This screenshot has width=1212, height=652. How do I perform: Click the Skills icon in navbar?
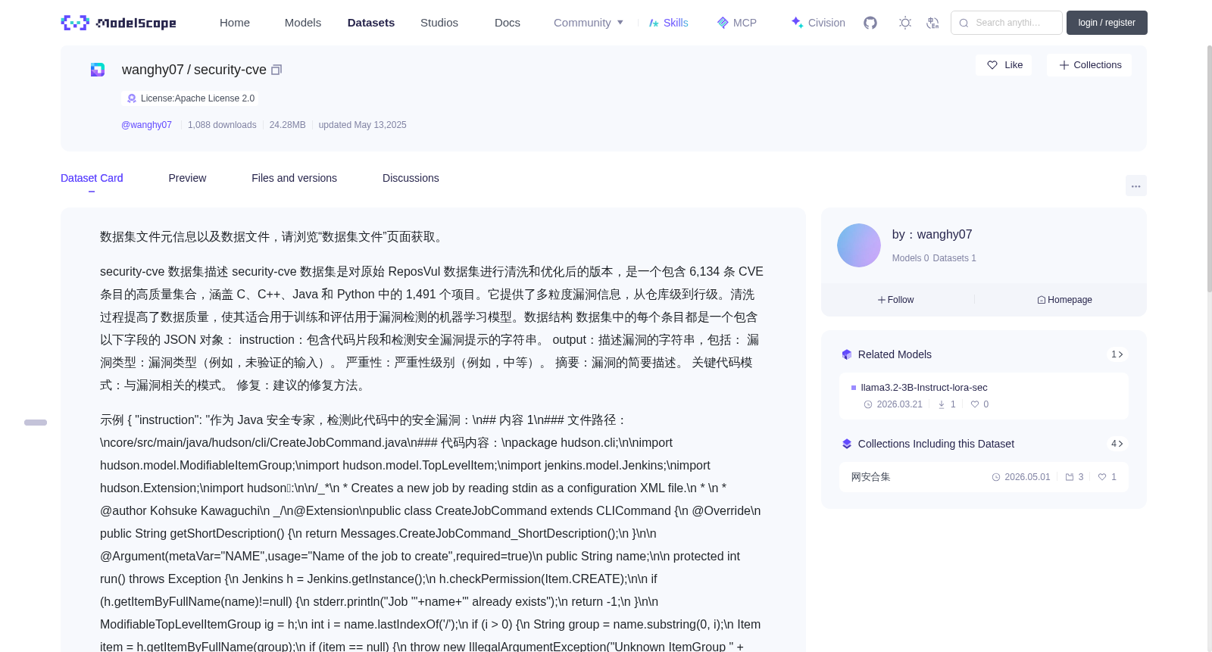coord(654,23)
